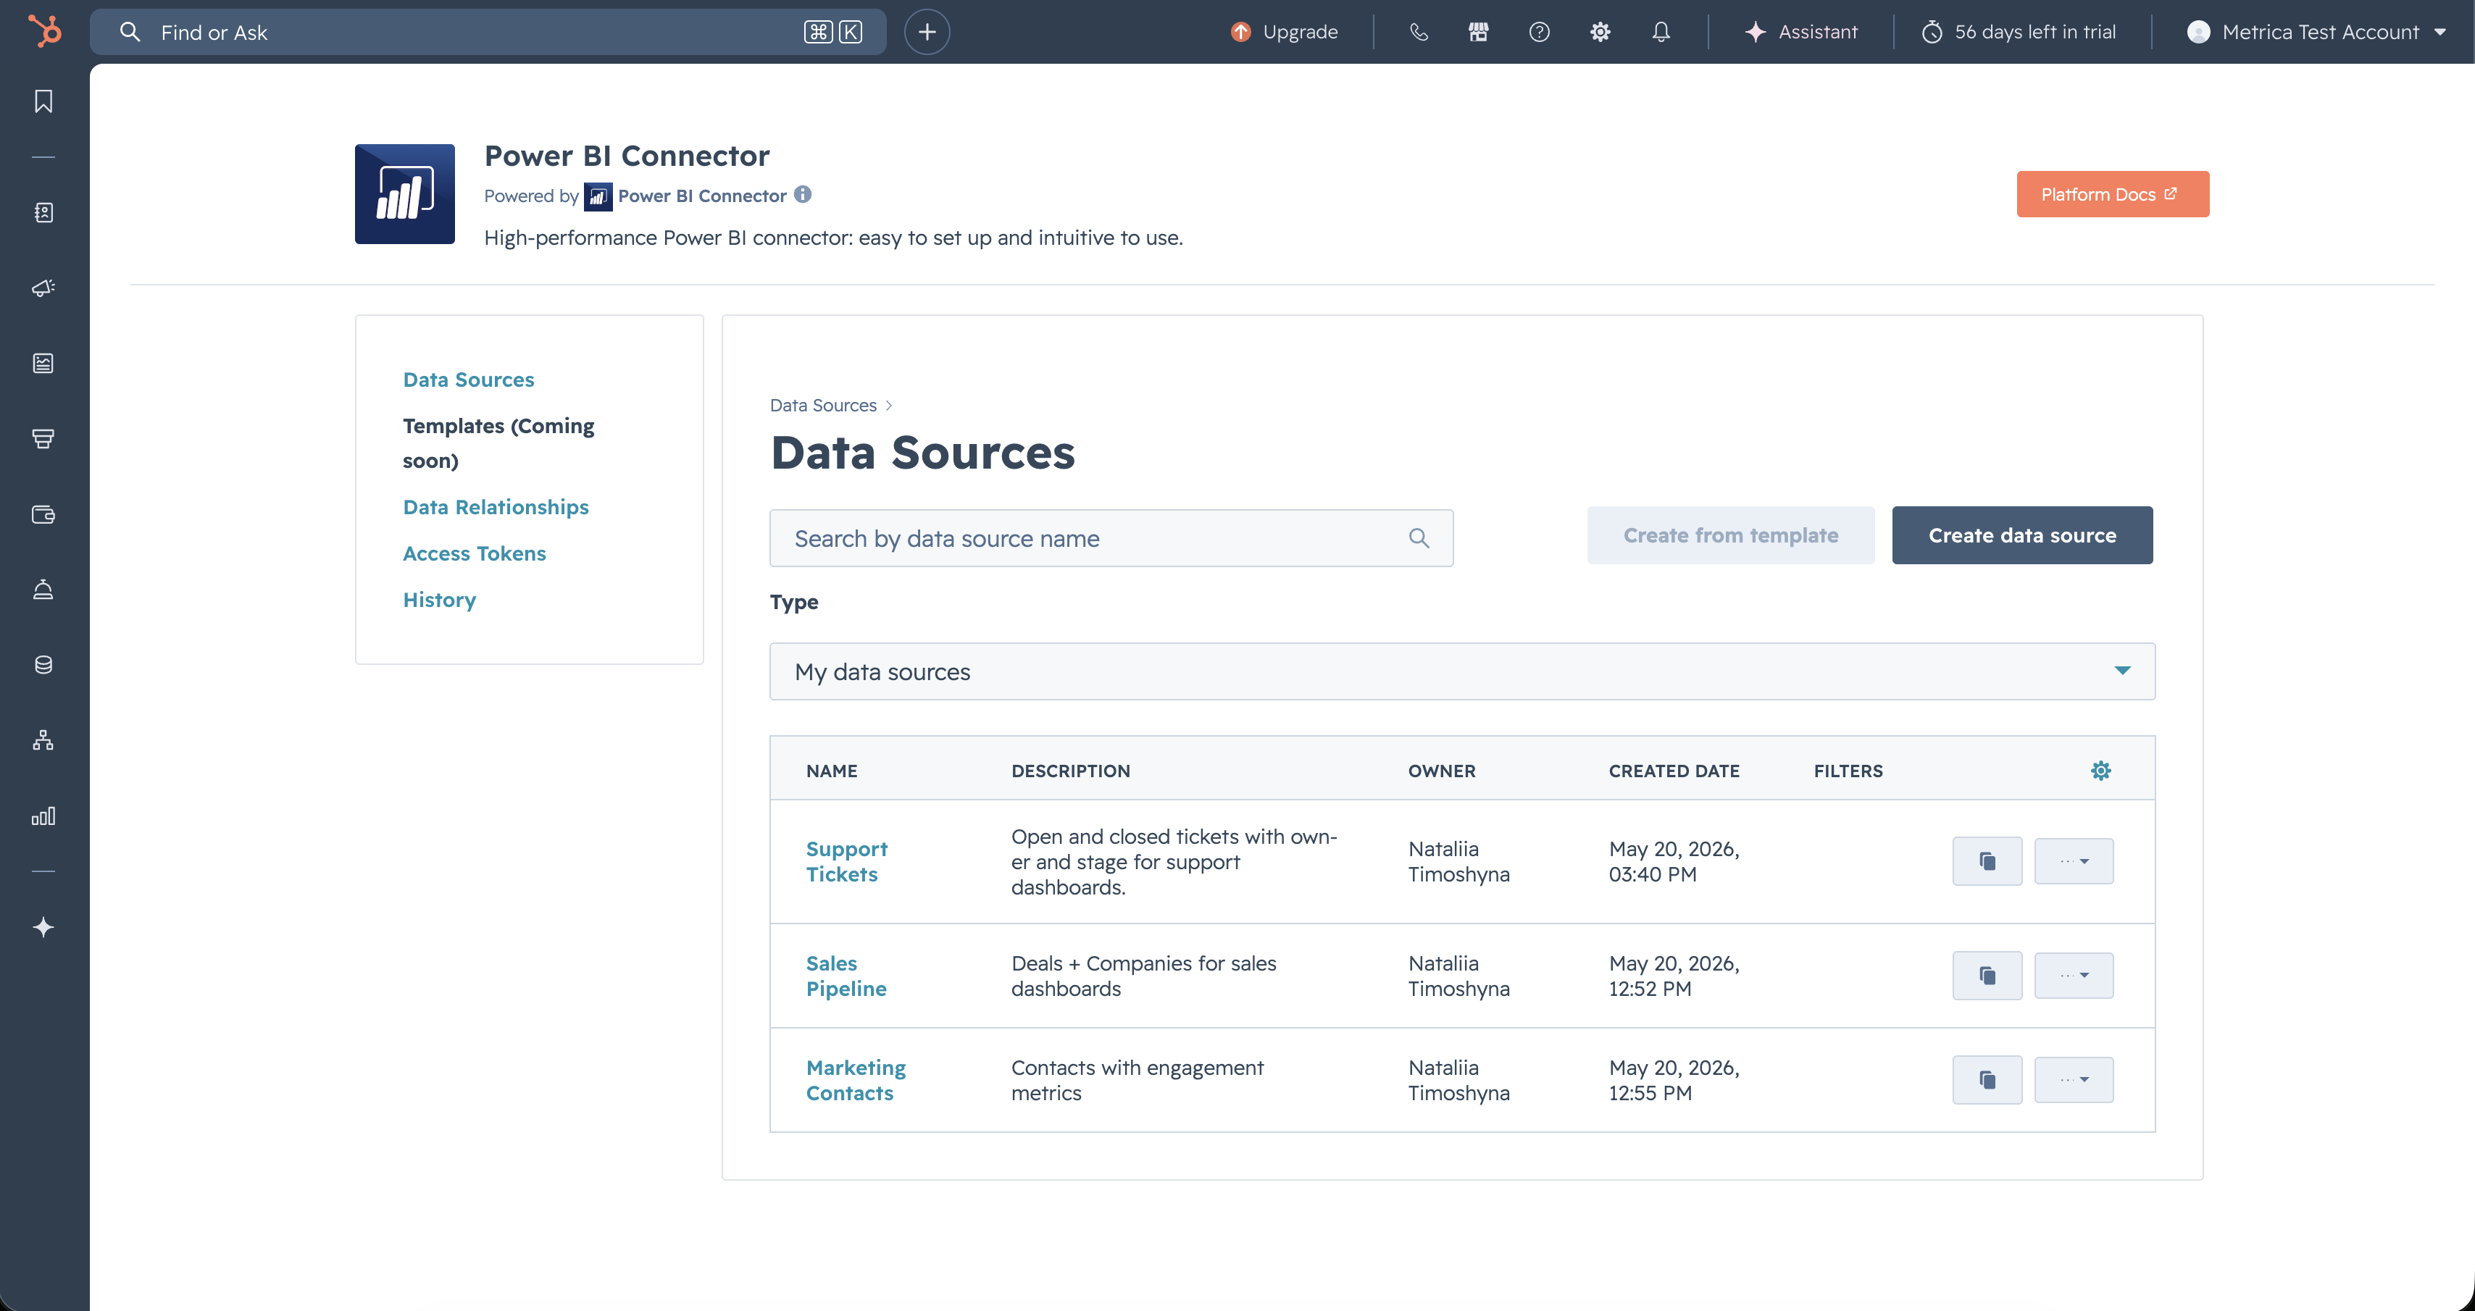The height and width of the screenshot is (1311, 2475).
Task: Open the phone calling icon
Action: click(1418, 32)
